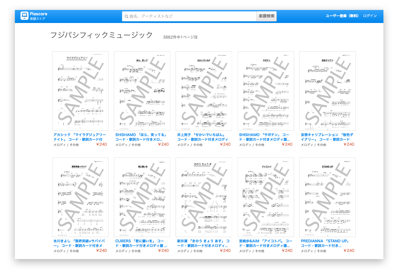Open the 君に願いを score thumbnail

click(142, 197)
